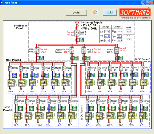Image resolution: width=154 pixels, height=134 pixels.
Task: Click the printer icon button
Action: coord(110,12)
